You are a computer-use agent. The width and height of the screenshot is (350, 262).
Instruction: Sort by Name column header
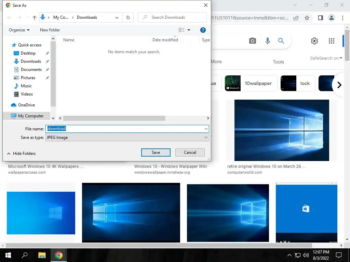(x=69, y=40)
